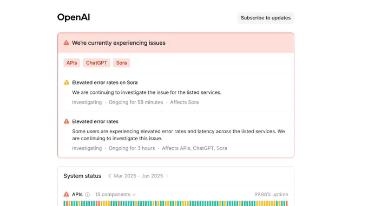Go to previous period in System status
This screenshot has width=368, height=206.
109,176
